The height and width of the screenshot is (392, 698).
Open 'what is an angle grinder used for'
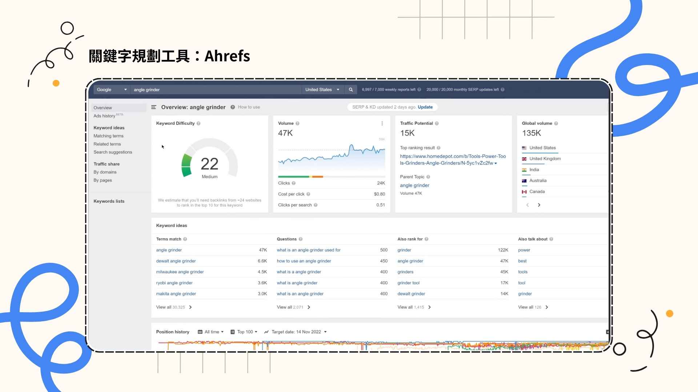[308, 250]
